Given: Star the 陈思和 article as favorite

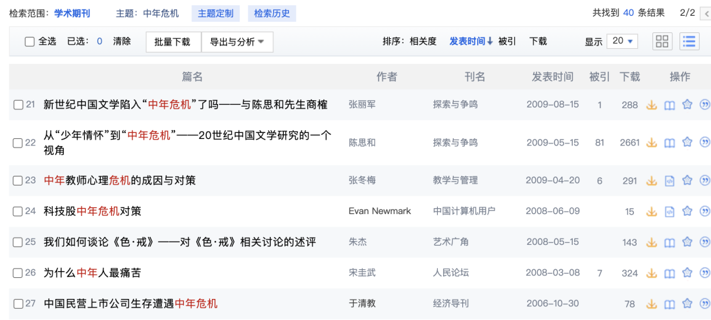Looking at the screenshot, I should 687,143.
